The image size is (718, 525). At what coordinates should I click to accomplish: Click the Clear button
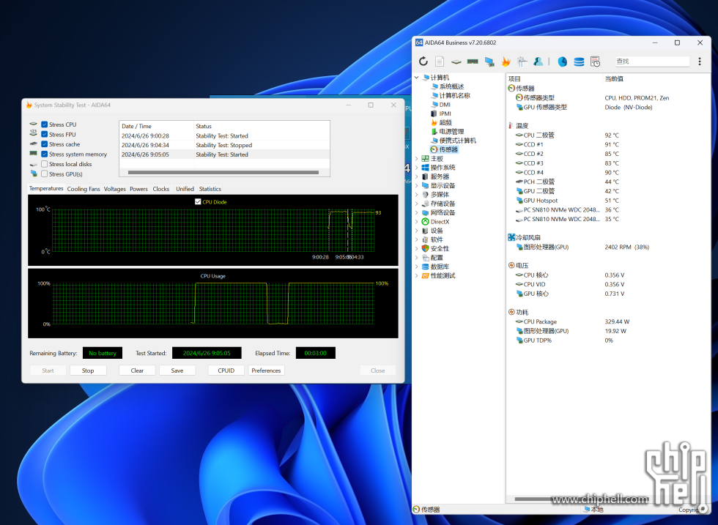(137, 371)
